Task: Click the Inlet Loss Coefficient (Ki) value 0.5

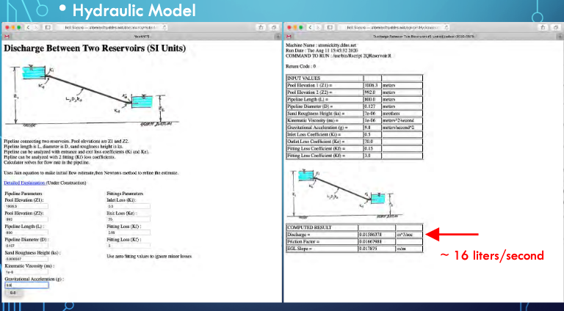Action: tap(372, 135)
